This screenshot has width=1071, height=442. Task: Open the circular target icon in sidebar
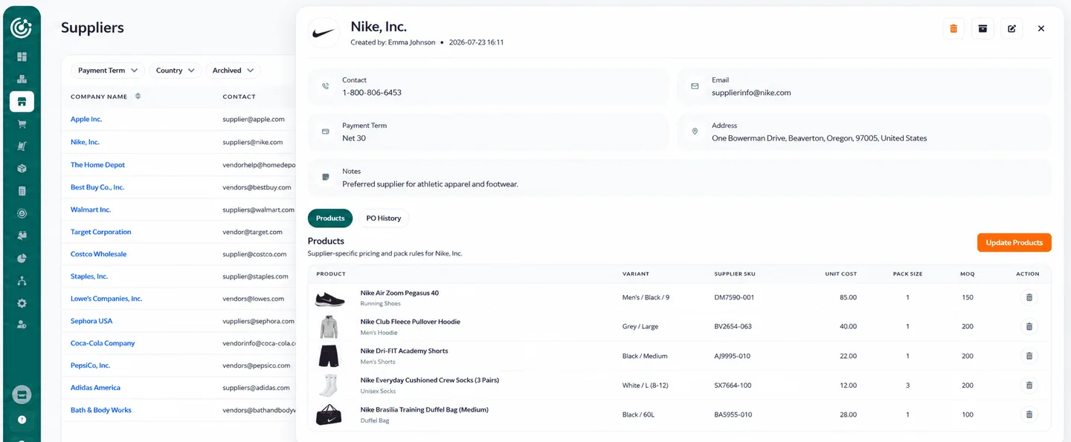(x=22, y=213)
